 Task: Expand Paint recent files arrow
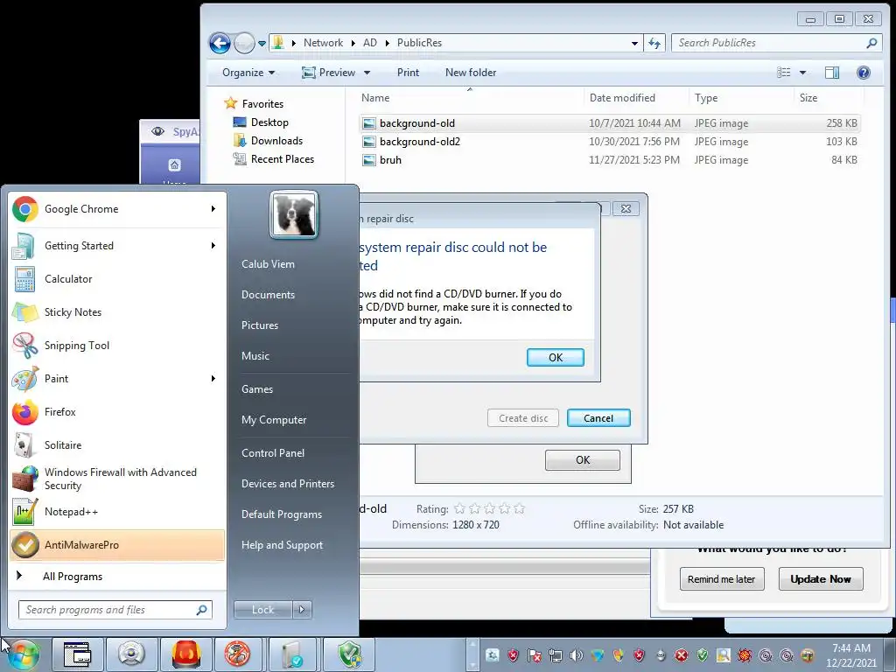tap(213, 378)
